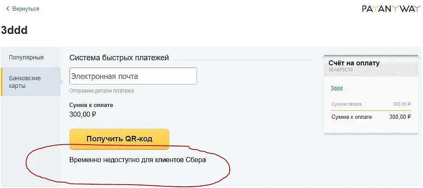This screenshot has height=188, width=423.
Task: Click the back chevron arrow icon
Action: coord(8,8)
